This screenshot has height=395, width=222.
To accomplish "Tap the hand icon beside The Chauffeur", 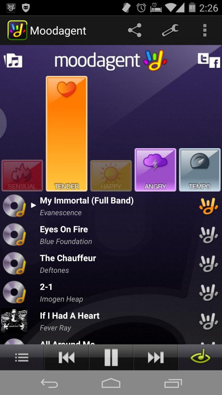I will tap(209, 264).
